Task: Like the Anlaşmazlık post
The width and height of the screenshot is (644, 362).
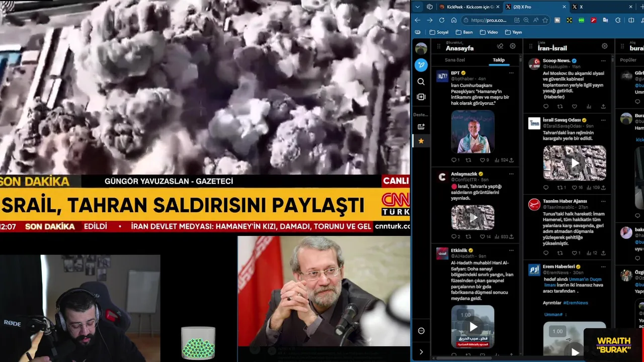Action: coord(482,236)
